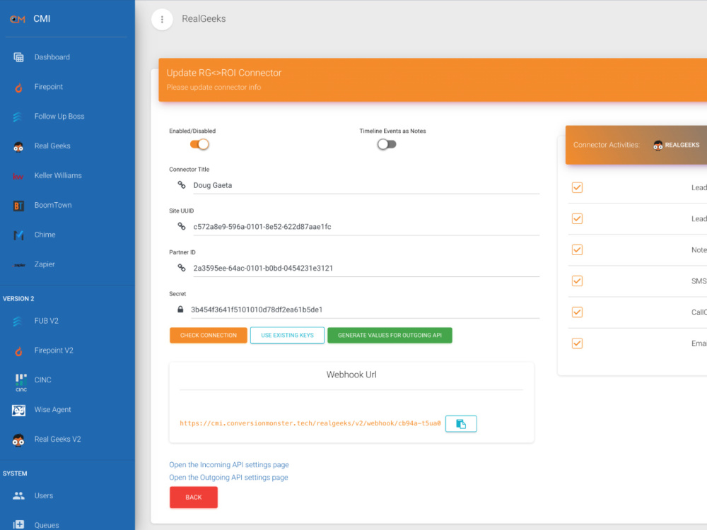Open the Dashboard sidebar icon
The width and height of the screenshot is (707, 530).
[x=18, y=57]
